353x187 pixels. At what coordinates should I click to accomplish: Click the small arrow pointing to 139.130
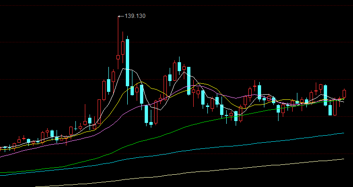tap(121, 16)
